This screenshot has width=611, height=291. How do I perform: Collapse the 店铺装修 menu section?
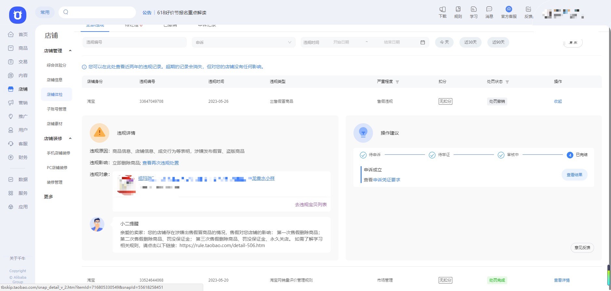(70, 139)
